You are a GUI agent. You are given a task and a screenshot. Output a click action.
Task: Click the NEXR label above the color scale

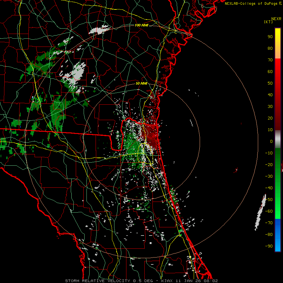coord(276,19)
